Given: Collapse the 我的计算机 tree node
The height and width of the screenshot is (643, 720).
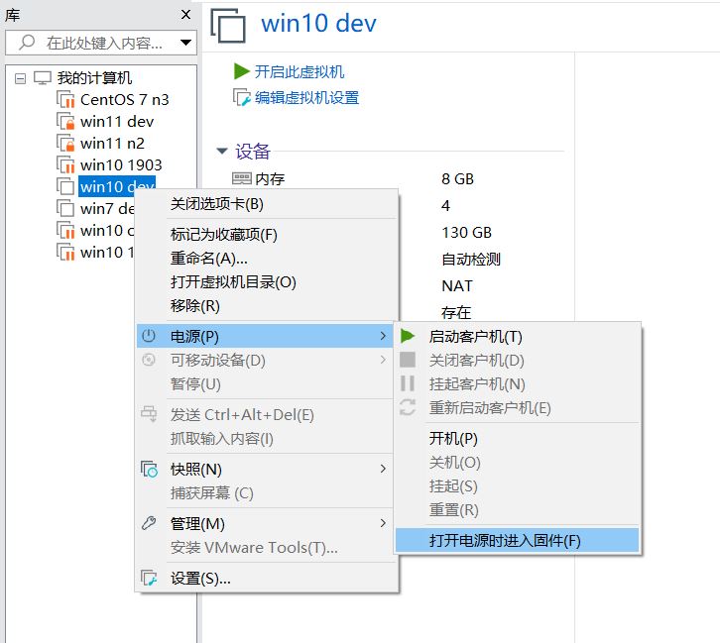Looking at the screenshot, I should (20, 79).
